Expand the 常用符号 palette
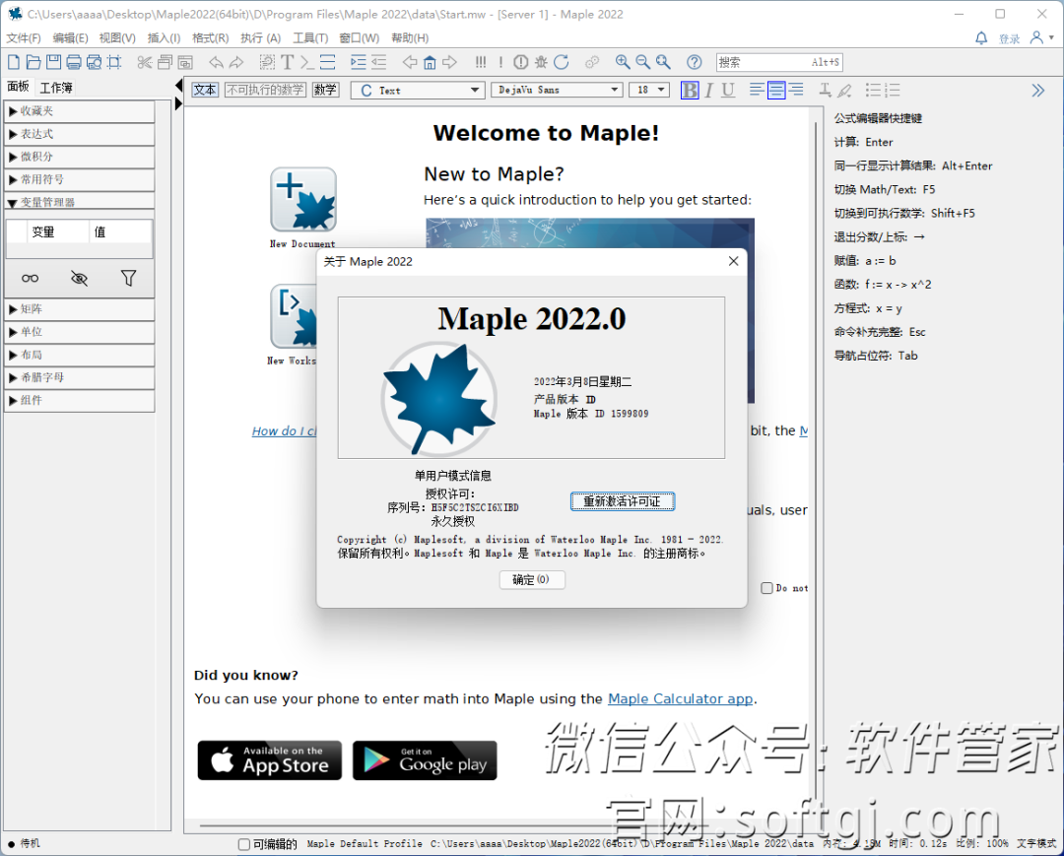Viewport: 1064px width, 856px height. point(80,179)
